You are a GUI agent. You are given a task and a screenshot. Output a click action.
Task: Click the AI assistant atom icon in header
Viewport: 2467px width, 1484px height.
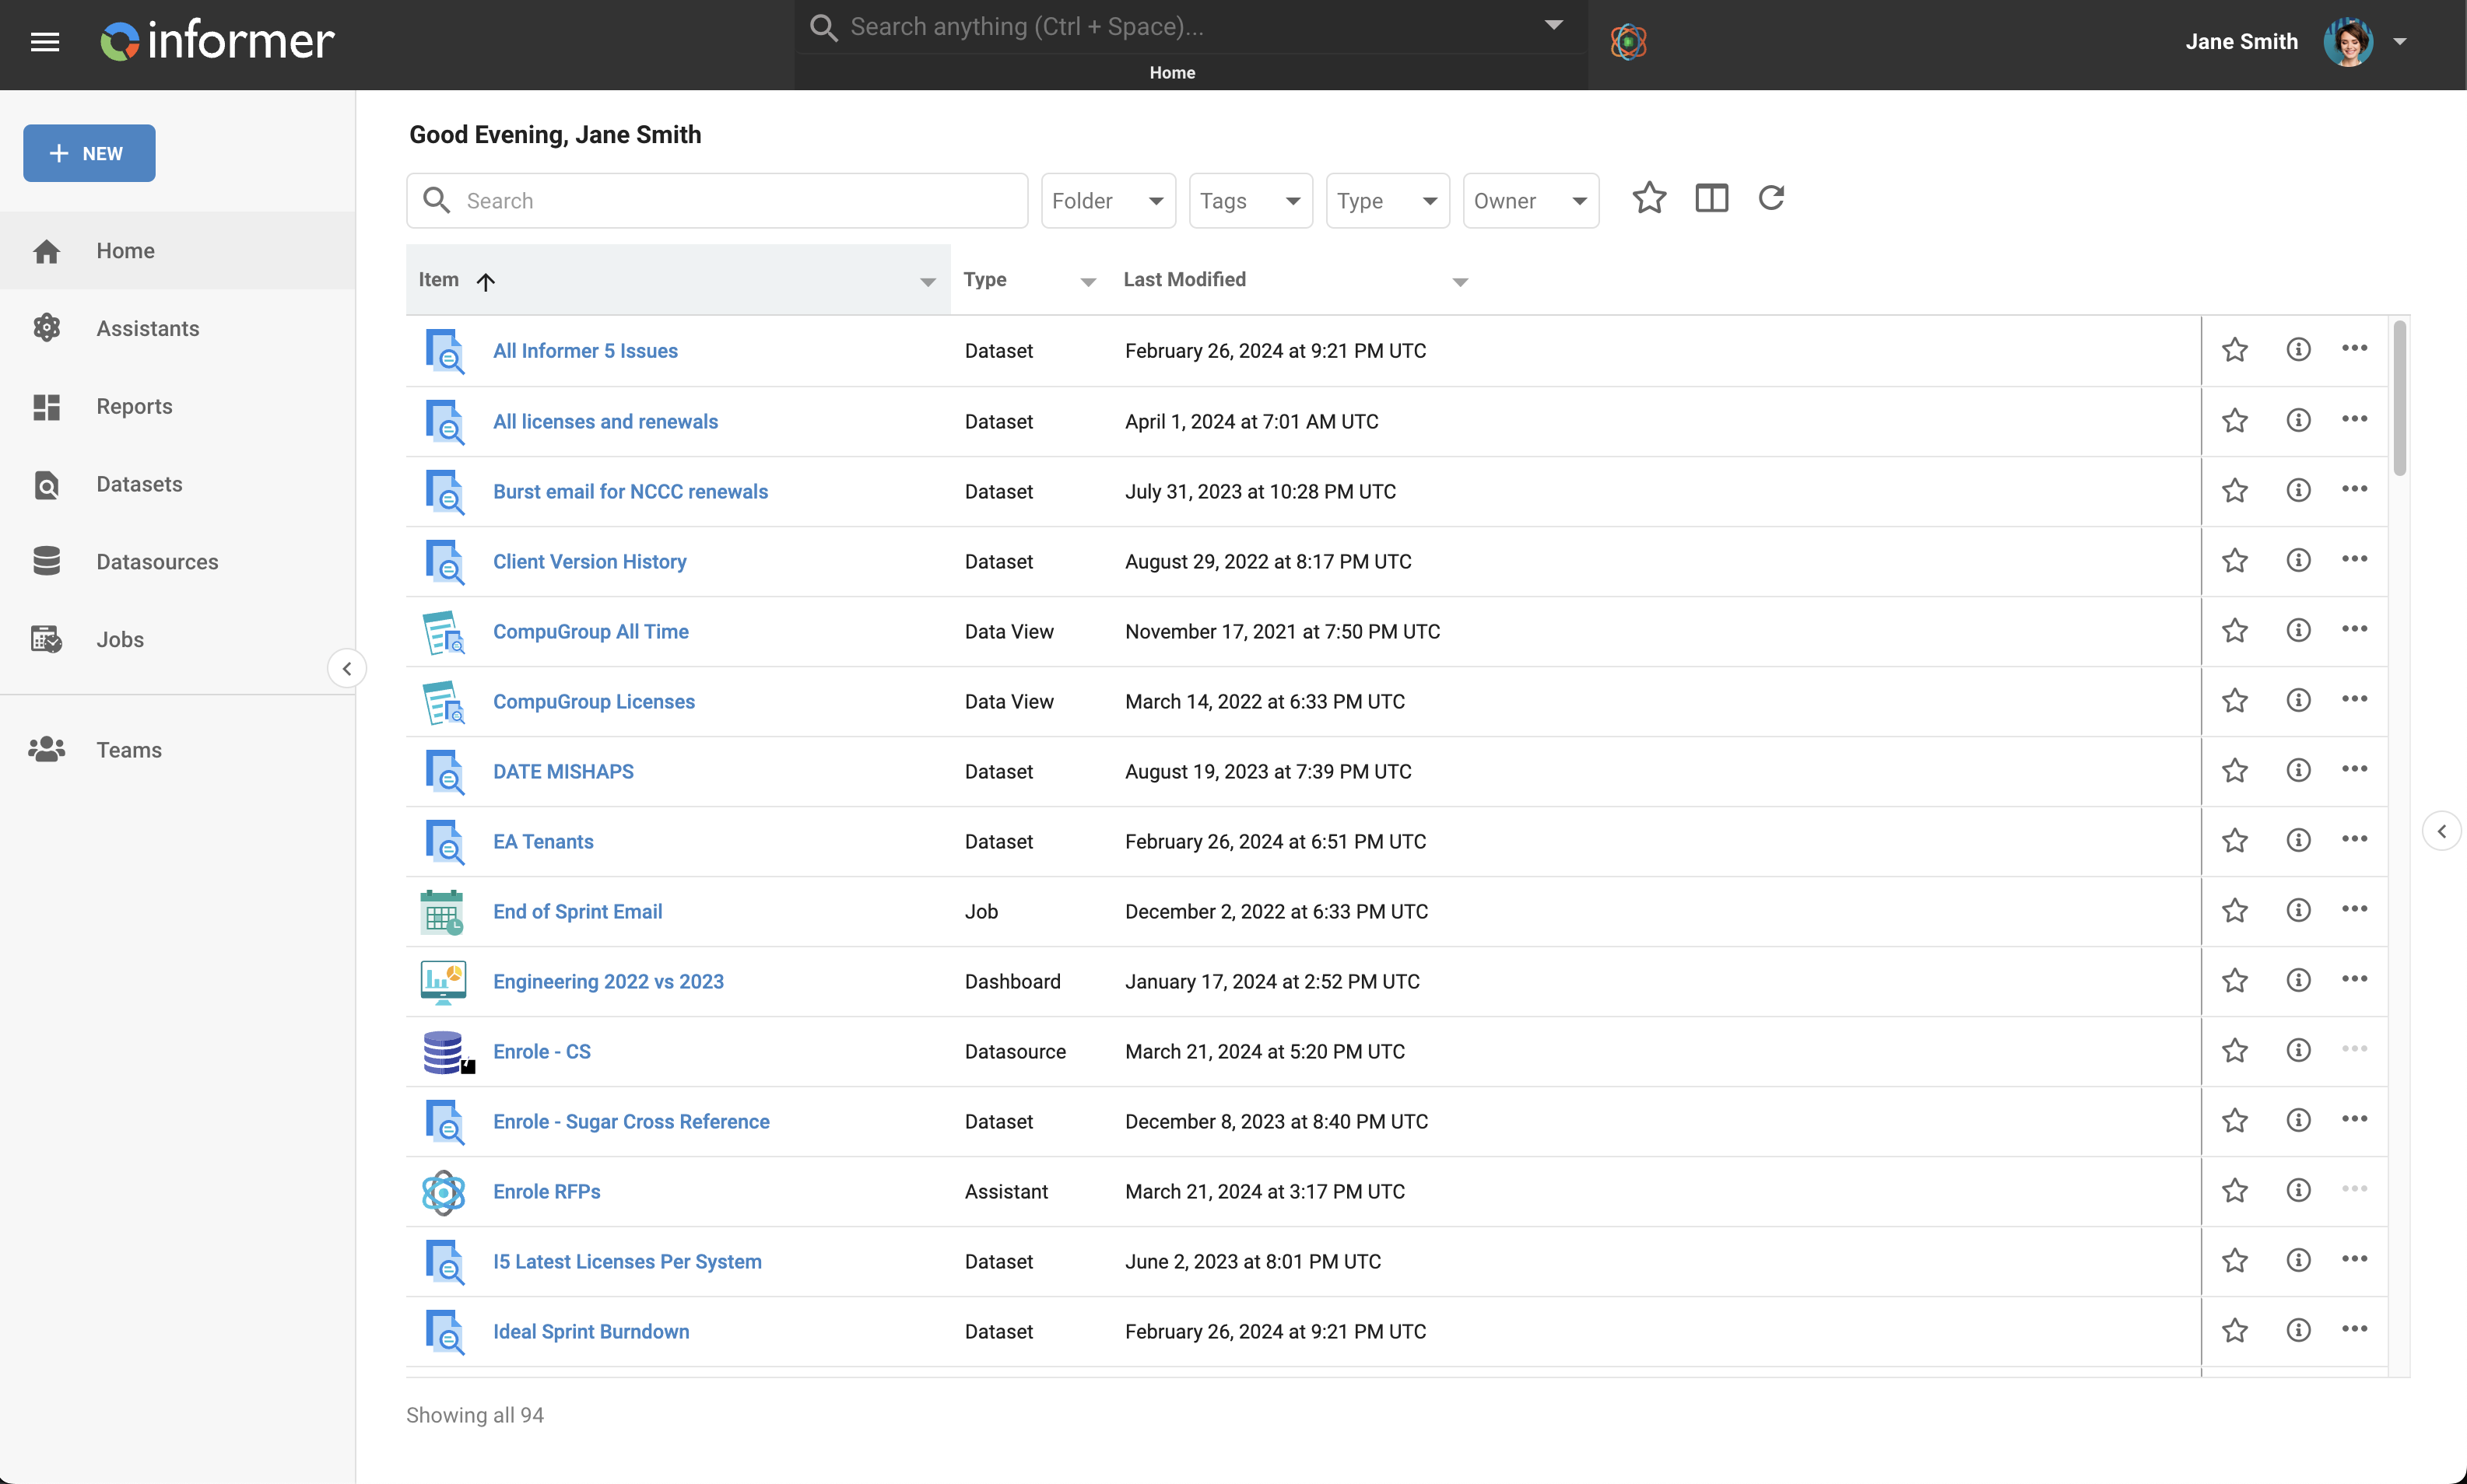(x=1627, y=42)
